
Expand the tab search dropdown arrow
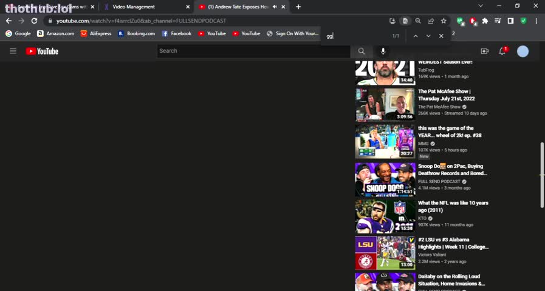481,6
